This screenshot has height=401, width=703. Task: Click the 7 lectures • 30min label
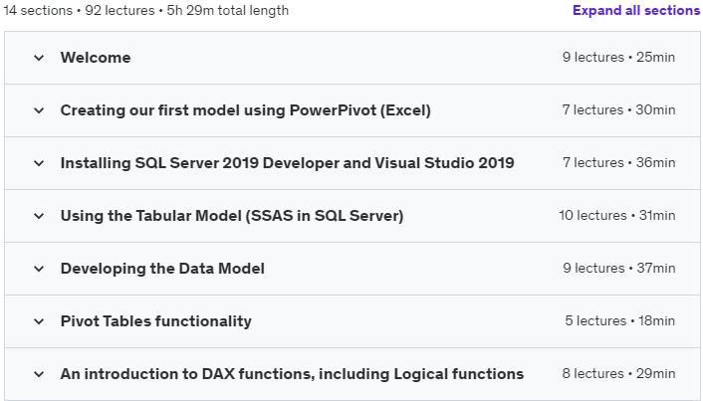tap(618, 110)
